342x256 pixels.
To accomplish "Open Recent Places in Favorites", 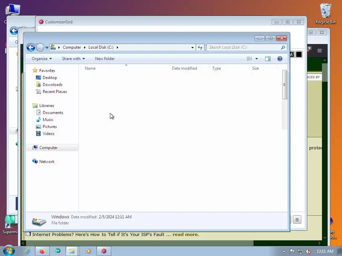I will click(x=54, y=92).
